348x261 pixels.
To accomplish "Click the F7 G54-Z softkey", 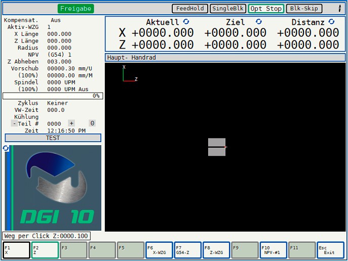I will 188,250.
